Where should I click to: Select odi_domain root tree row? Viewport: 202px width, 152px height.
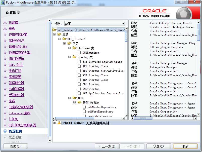coord(89,30)
